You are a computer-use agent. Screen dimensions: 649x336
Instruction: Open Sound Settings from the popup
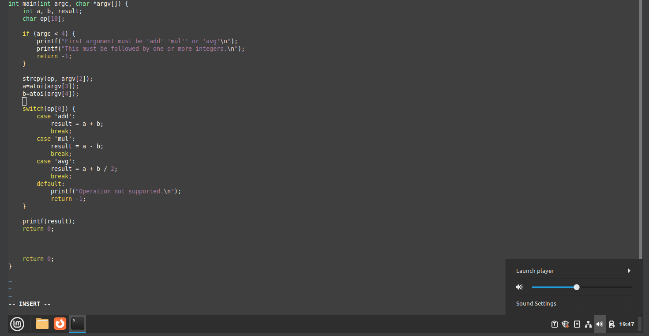(536, 304)
